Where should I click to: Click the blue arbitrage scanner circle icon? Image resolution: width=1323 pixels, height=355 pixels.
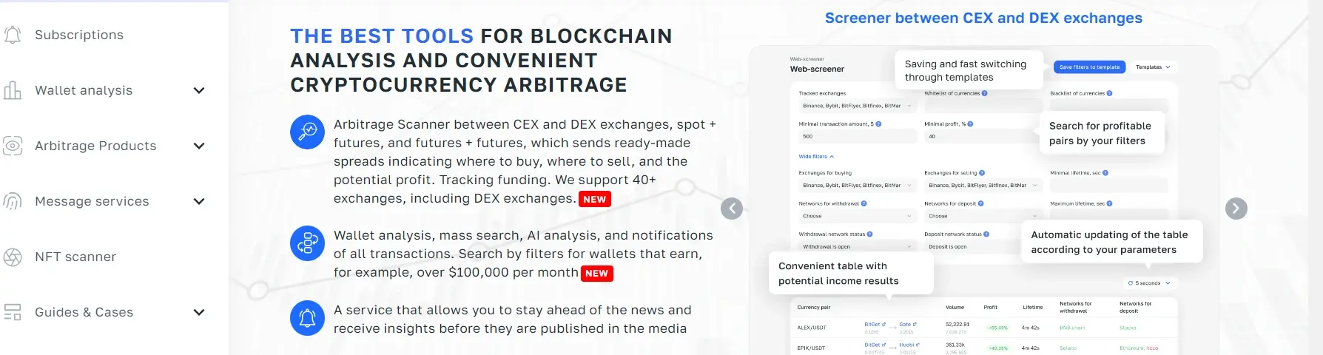(x=307, y=132)
